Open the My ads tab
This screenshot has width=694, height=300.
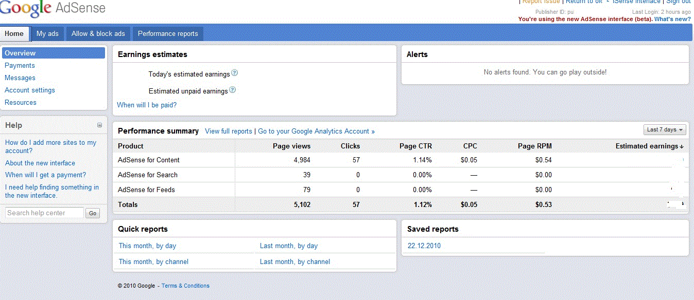coord(47,34)
